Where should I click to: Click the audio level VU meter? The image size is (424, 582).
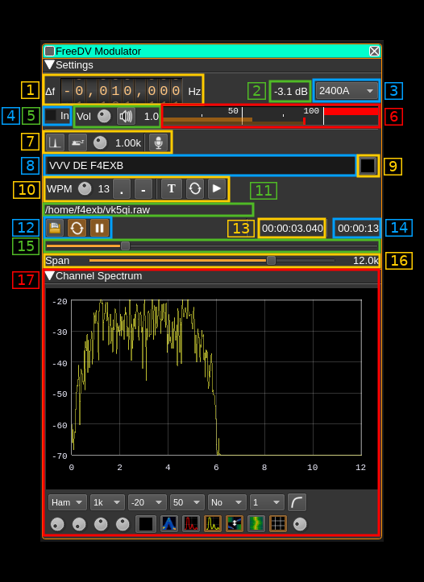point(271,116)
